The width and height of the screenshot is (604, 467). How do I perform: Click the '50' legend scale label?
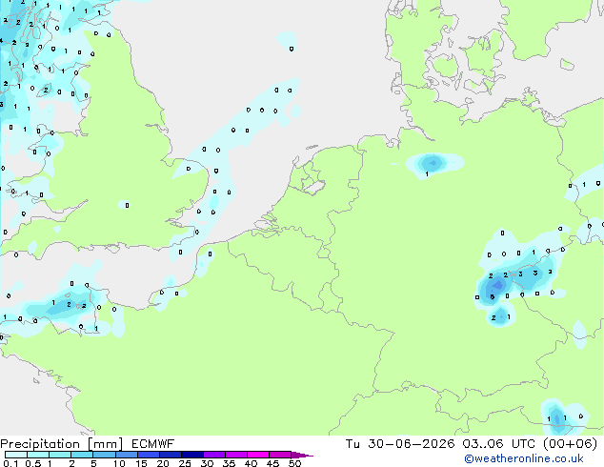tap(294, 463)
